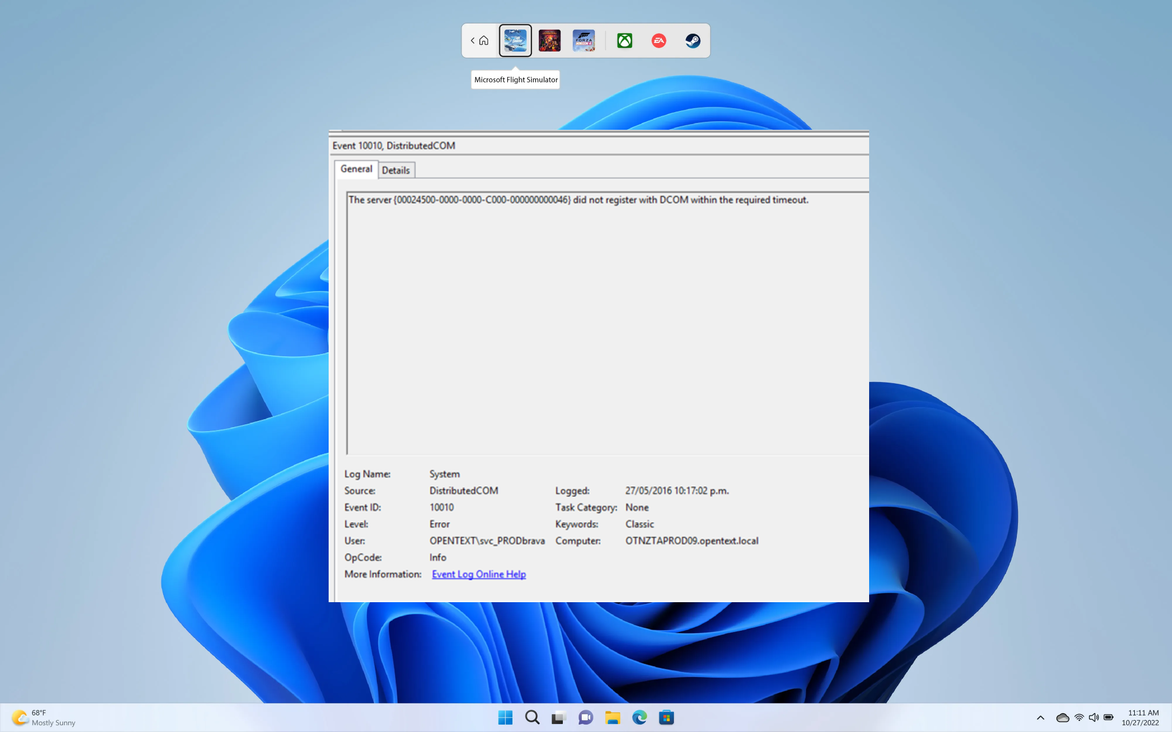Click the Microsoft Flight Simulator tooltip label

coord(516,79)
